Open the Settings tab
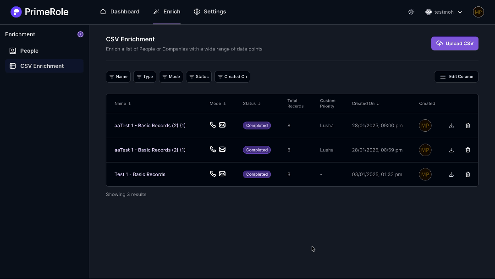The height and width of the screenshot is (279, 495). pos(210,11)
